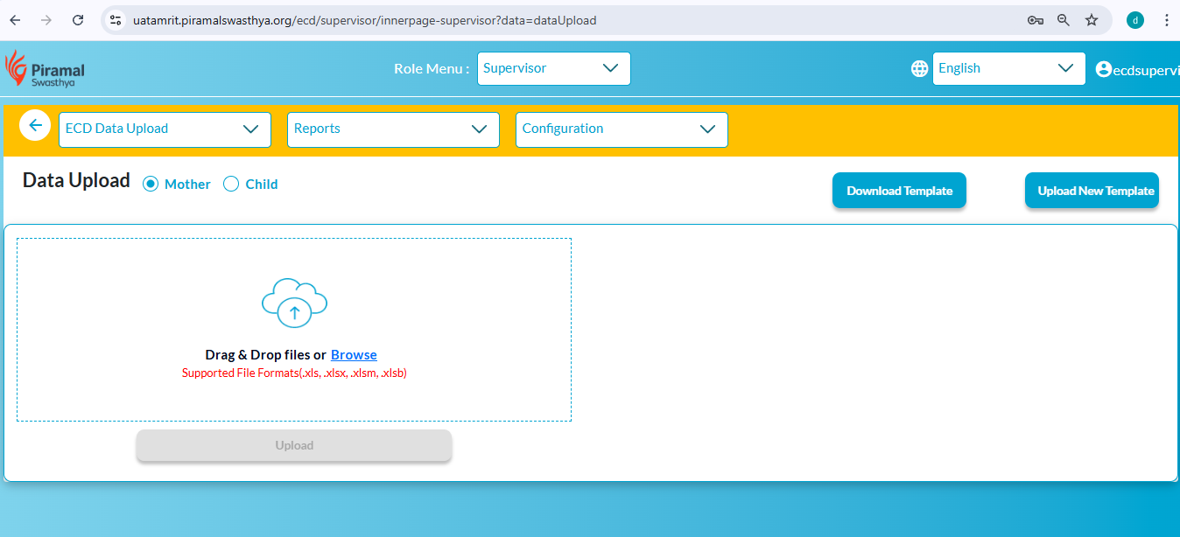This screenshot has width=1180, height=537.
Task: Expand the ECD Data Upload dropdown
Action: (165, 129)
